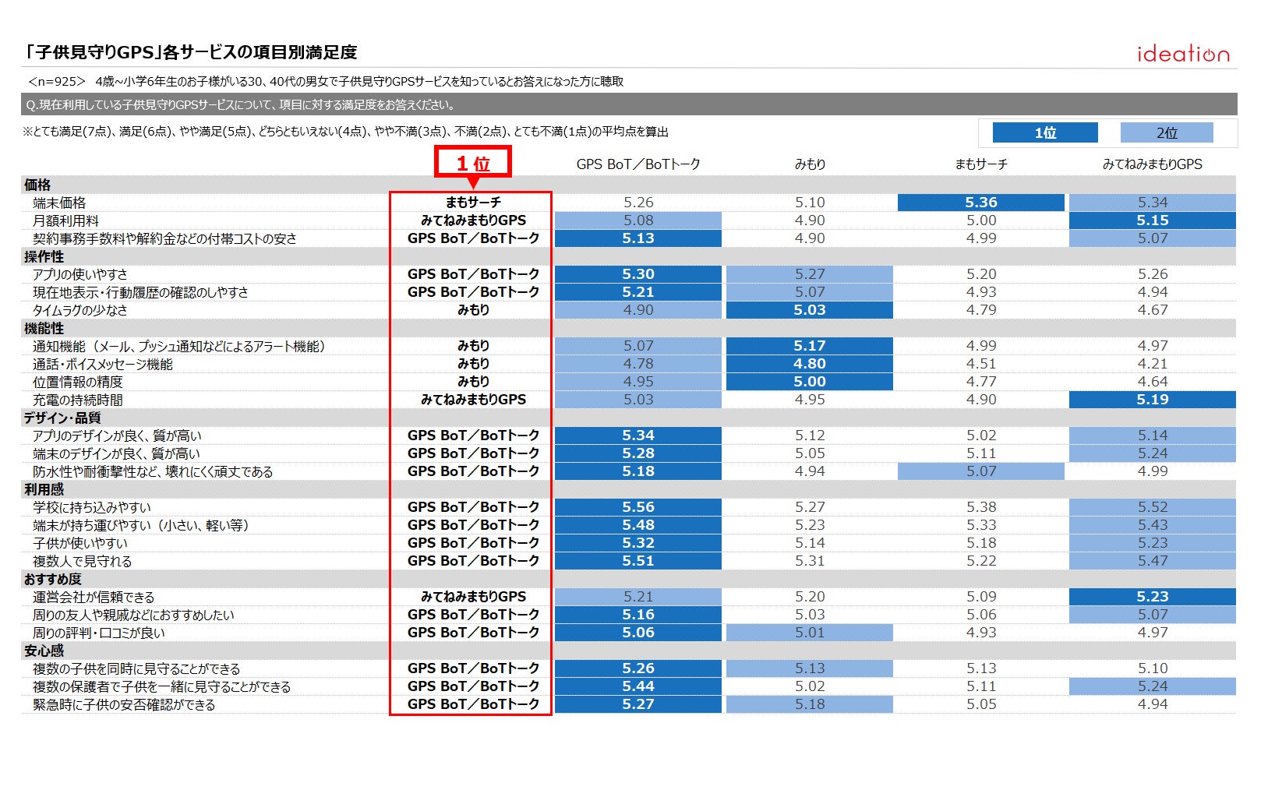Click the "複数の子供を同時に見守ることができる" row label
Image resolution: width=1275 pixels, height=790 pixels.
(136, 668)
